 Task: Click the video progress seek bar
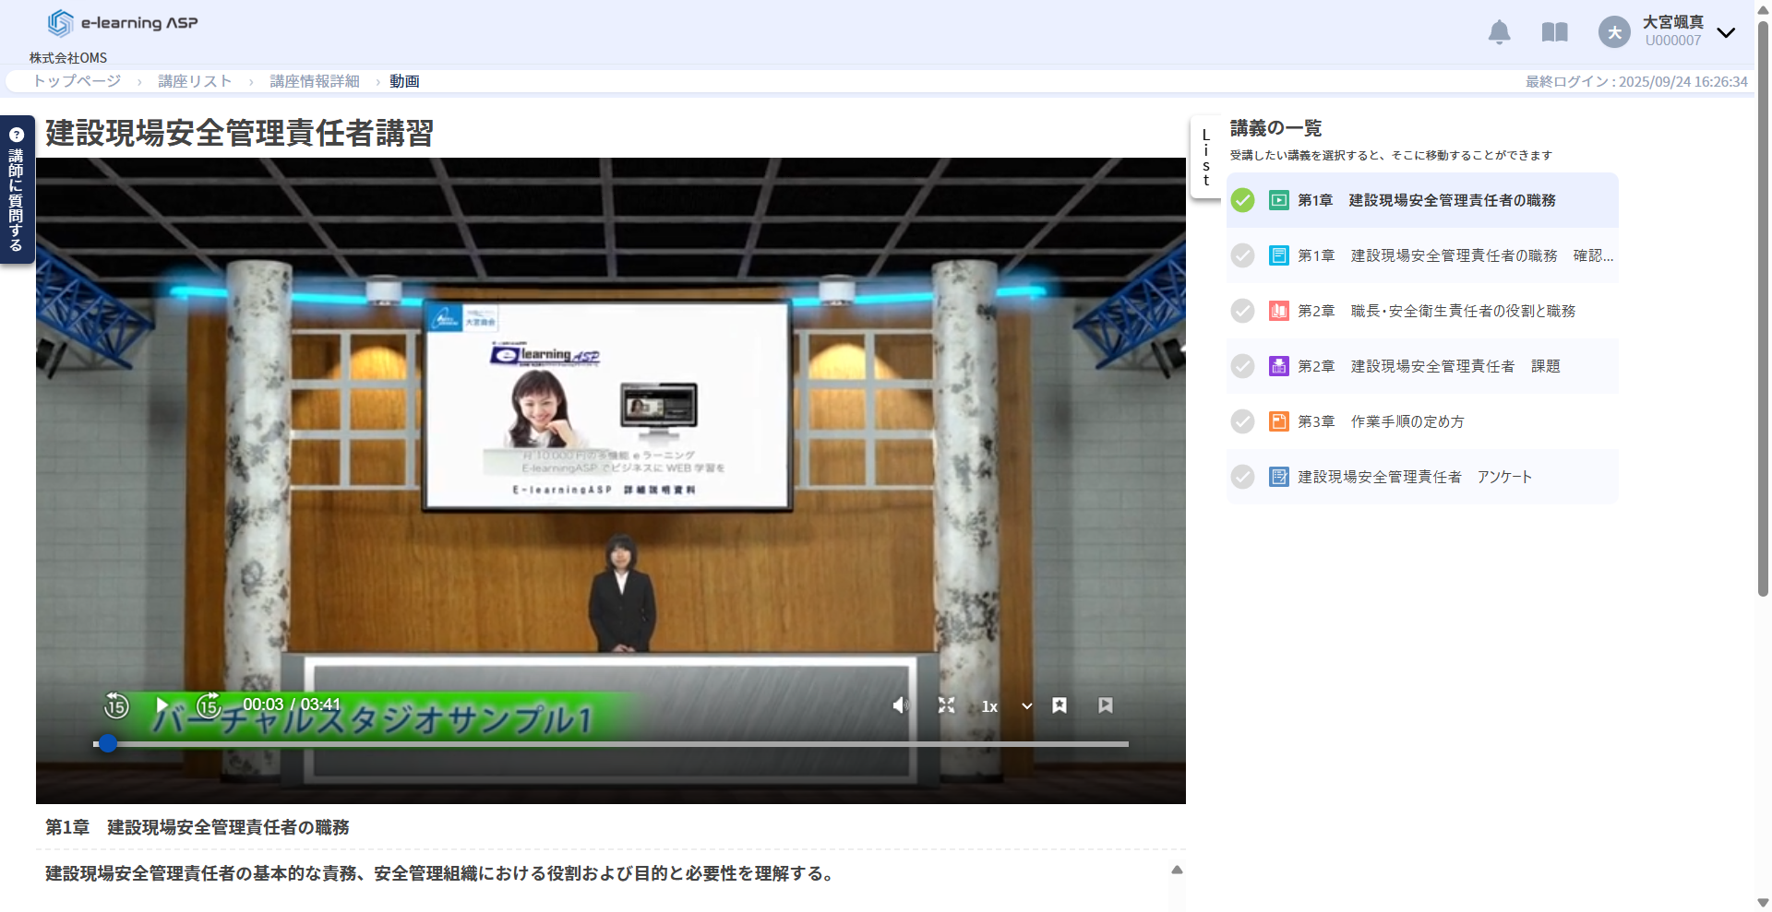pos(609,743)
